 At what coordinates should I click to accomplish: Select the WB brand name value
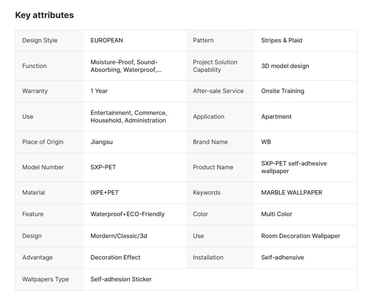pos(266,142)
